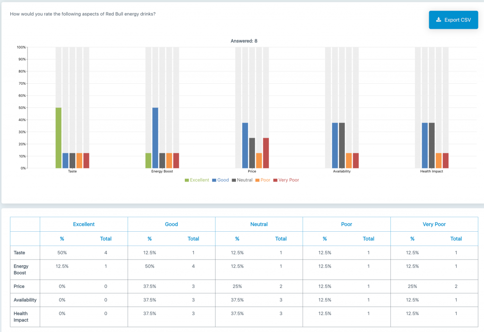Click the 50% cell in the Taste row
This screenshot has height=332, width=484.
point(62,253)
